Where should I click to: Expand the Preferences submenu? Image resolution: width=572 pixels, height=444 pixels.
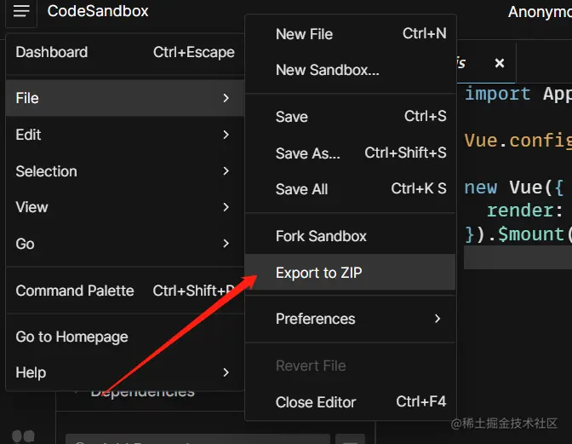(x=350, y=319)
